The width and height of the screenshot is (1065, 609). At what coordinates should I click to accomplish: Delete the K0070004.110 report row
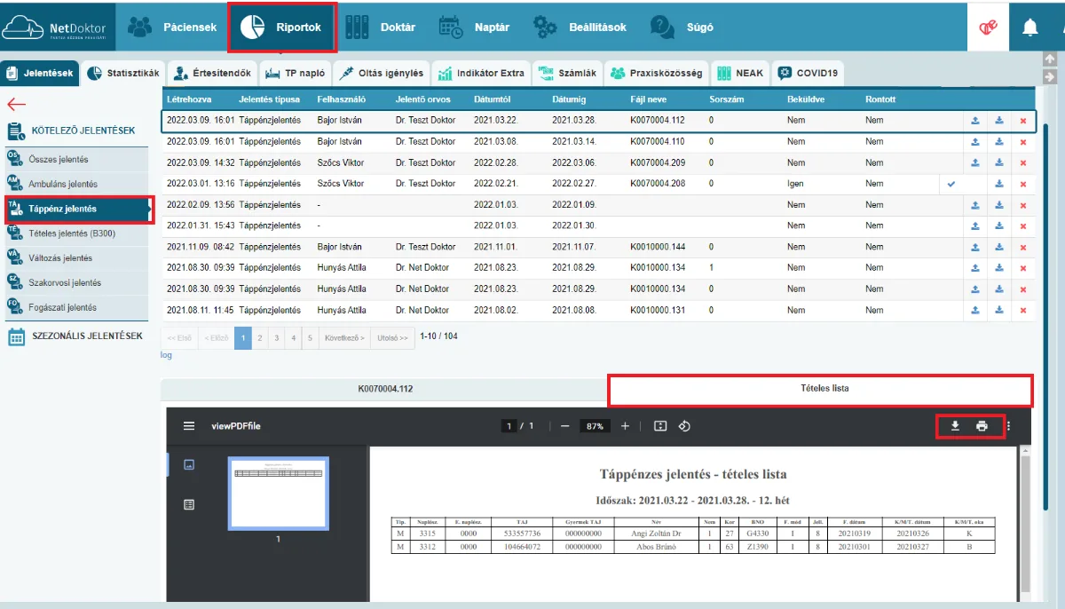pos(1023,142)
